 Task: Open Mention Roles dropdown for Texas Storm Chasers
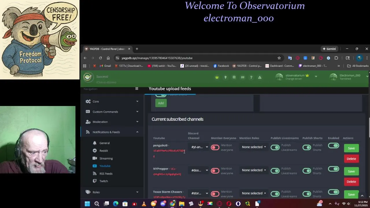pyautogui.click(x=254, y=193)
